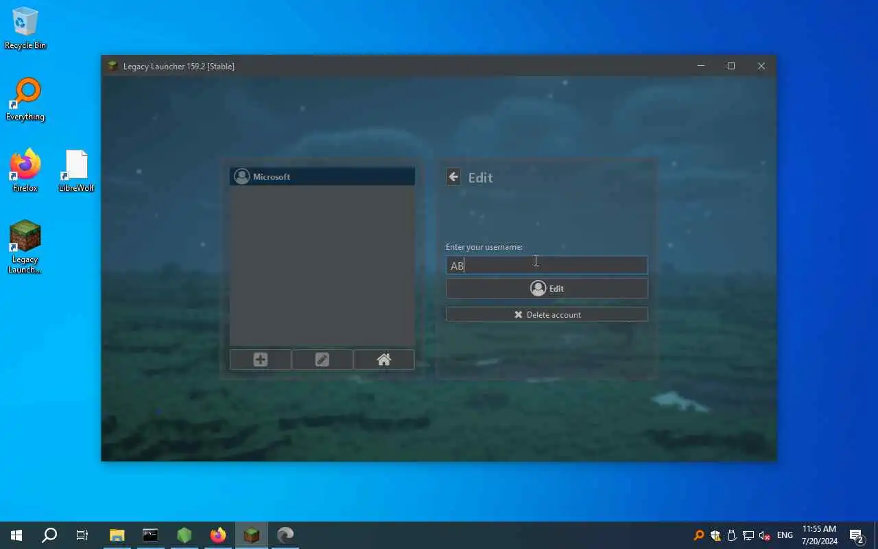Open File Explorer from the taskbar
Image resolution: width=878 pixels, height=549 pixels.
pos(117,535)
